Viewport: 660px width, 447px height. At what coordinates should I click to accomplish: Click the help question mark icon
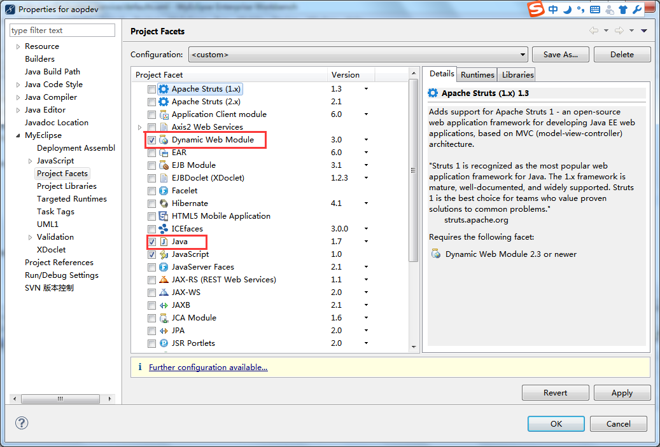pos(22,423)
